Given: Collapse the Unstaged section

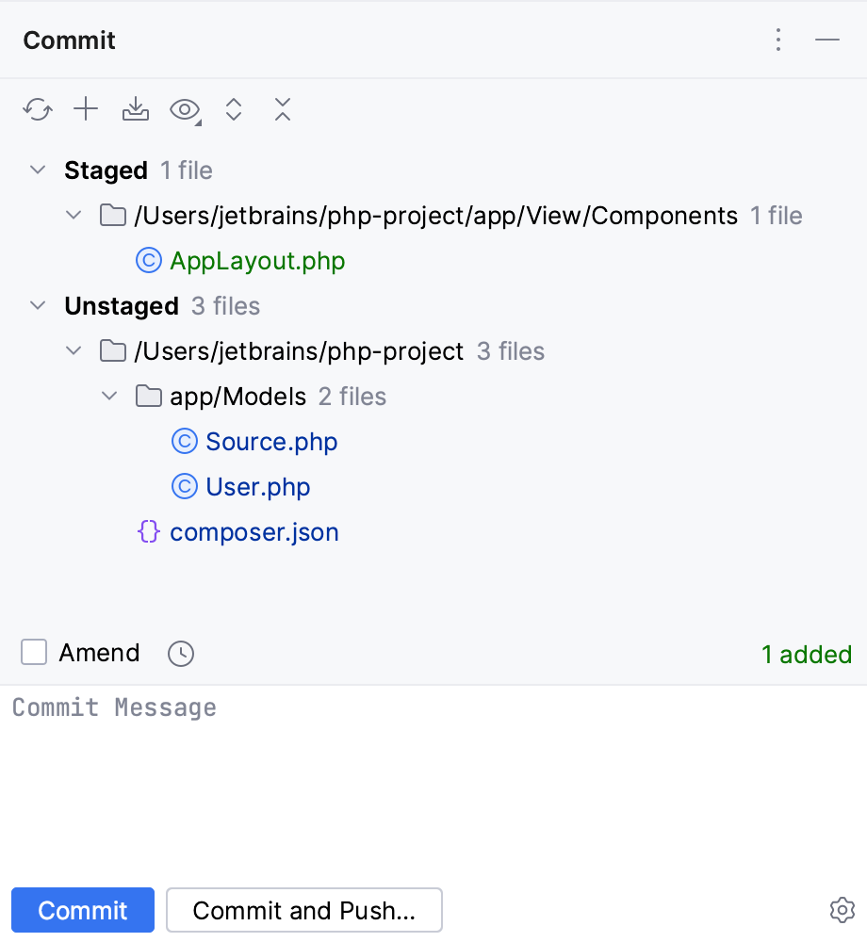Looking at the screenshot, I should pos(38,306).
